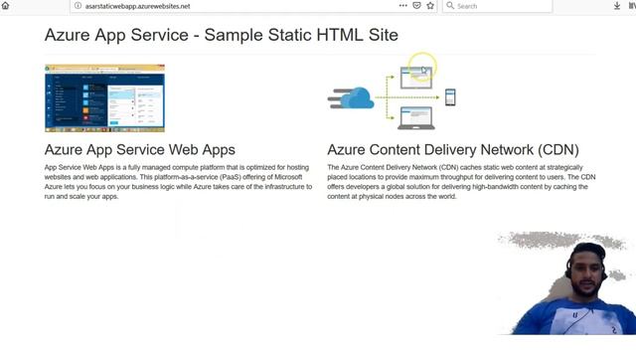636x358 pixels.
Task: Click the paragraph starting 'The Azure Content Delivery Network'
Action: 461,182
